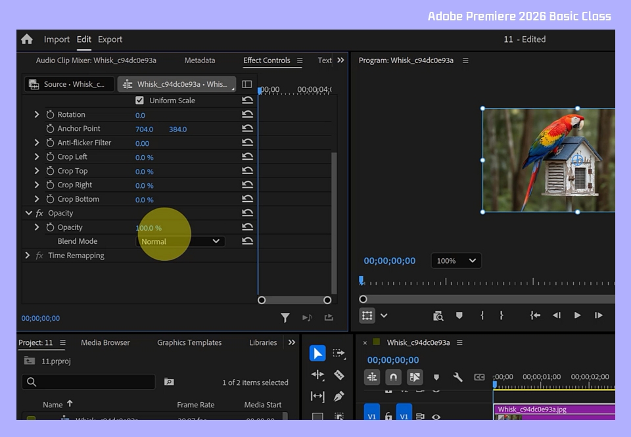Collapse the Opacity effect group

[x=28, y=213]
